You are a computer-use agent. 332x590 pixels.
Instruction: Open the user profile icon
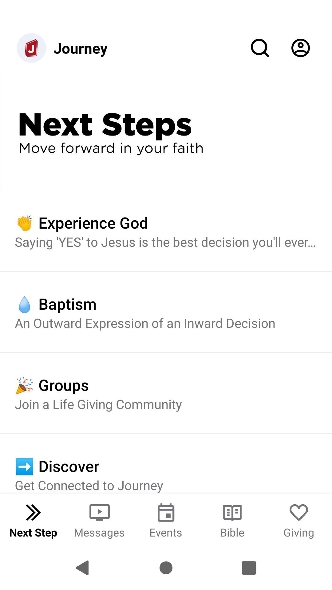300,48
